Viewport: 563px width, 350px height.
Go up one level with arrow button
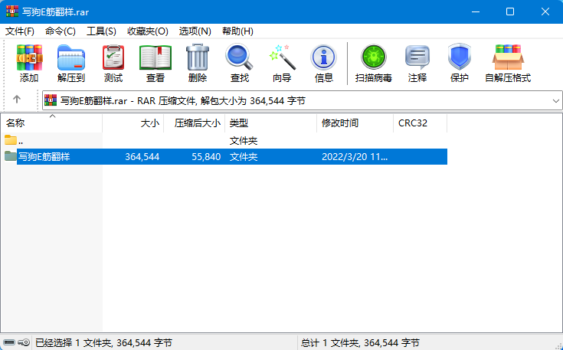(x=17, y=100)
